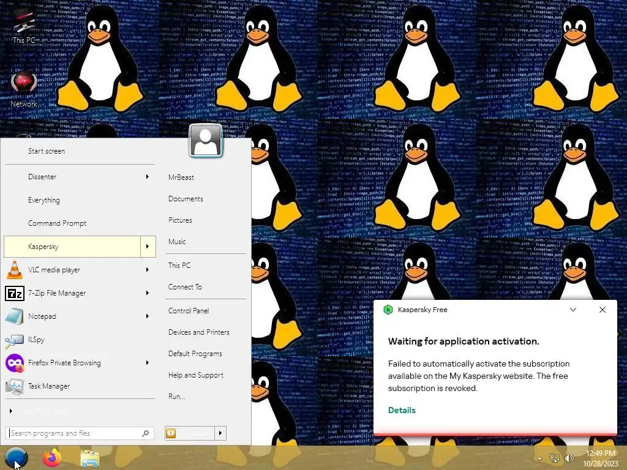627x470 pixels.
Task: Expand the 7-Zip File Manager submenu arrow
Action: point(148,293)
